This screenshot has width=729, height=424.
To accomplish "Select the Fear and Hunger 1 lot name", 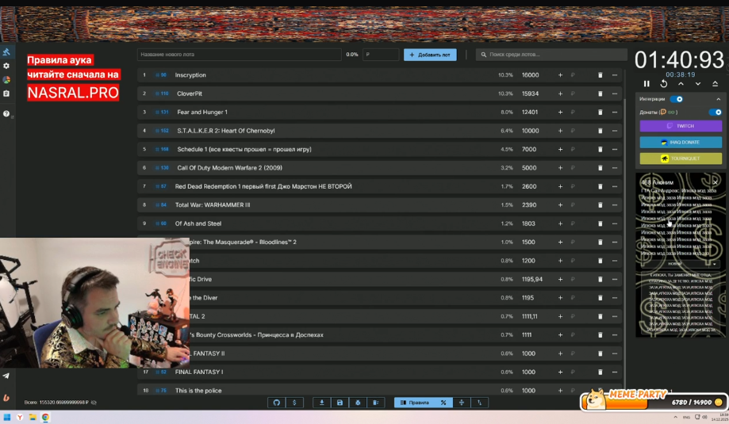I will click(202, 112).
